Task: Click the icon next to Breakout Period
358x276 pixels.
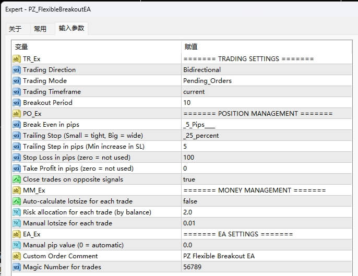Action: (16, 103)
